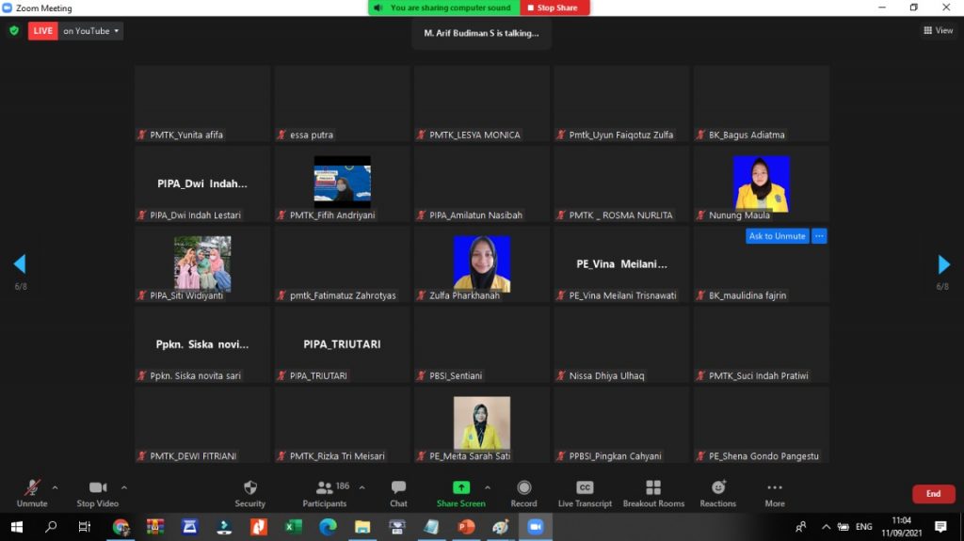Screen dimensions: 964x541
Task: Open the More options menu
Action: (775, 488)
